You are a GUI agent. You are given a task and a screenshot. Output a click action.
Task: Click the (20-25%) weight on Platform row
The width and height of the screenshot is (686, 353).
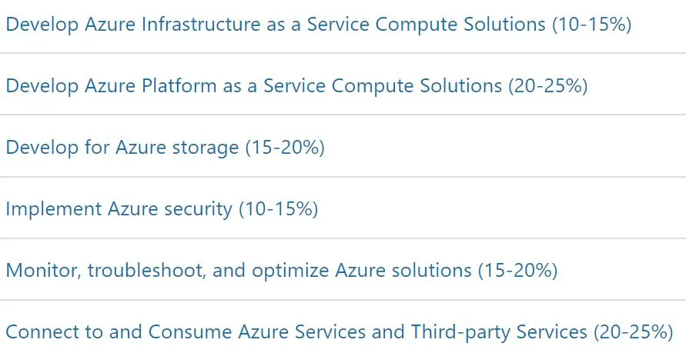click(548, 85)
